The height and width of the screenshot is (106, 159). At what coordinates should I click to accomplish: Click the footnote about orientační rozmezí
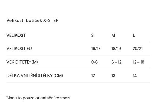click(x=39, y=98)
